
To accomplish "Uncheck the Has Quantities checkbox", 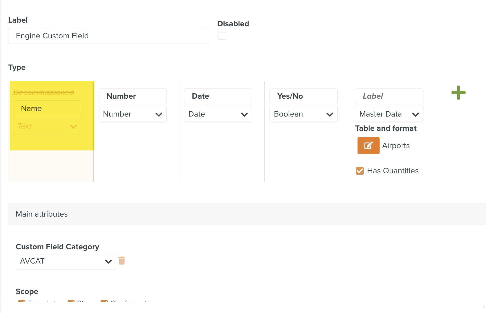I will coord(360,171).
